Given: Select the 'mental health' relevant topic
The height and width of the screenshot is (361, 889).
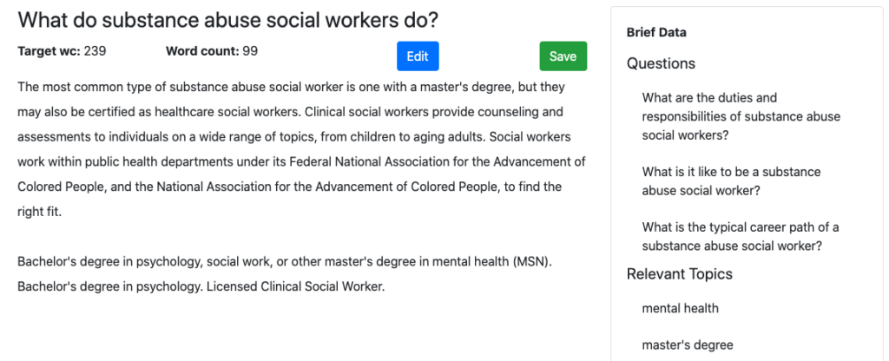Looking at the screenshot, I should (680, 308).
